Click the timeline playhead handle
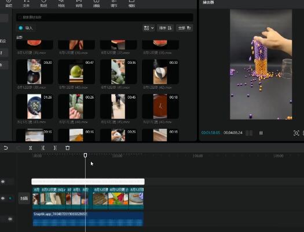This screenshot has width=304, height=232. pos(85,155)
